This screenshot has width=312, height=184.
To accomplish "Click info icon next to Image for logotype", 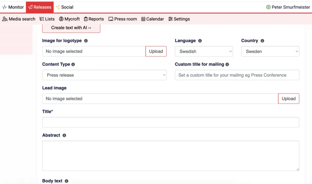I will click(x=86, y=41).
